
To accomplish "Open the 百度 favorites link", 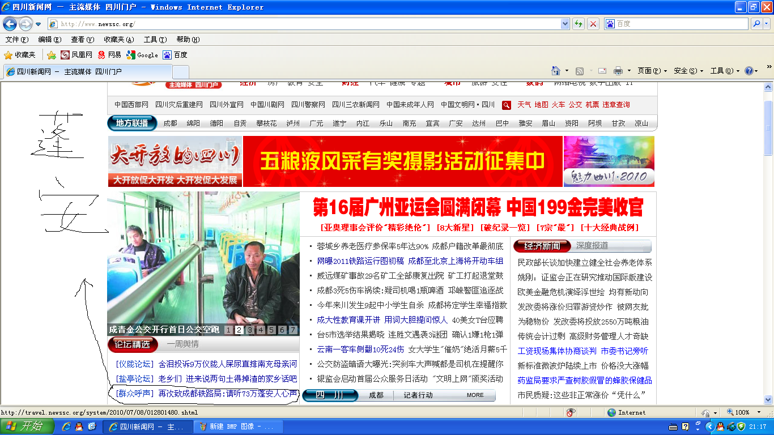I will pos(175,55).
